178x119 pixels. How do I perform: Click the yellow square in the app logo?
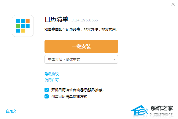coord(23,31)
